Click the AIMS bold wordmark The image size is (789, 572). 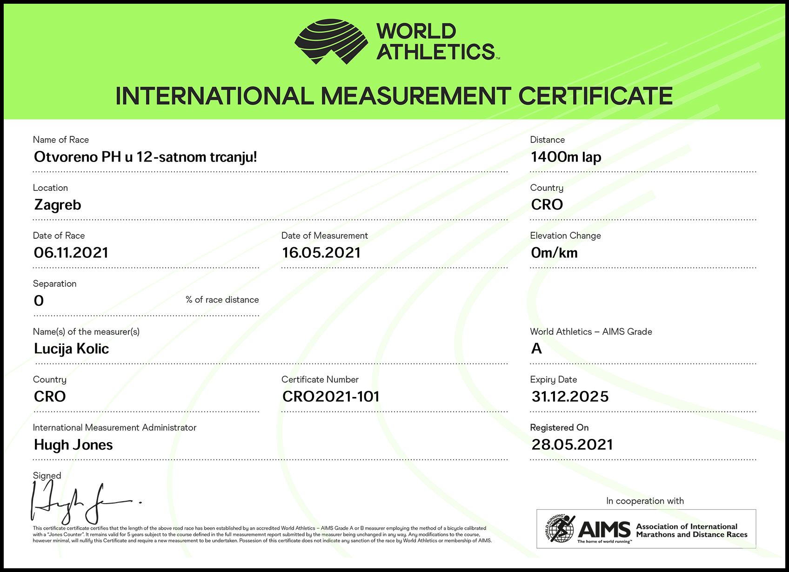(x=604, y=530)
